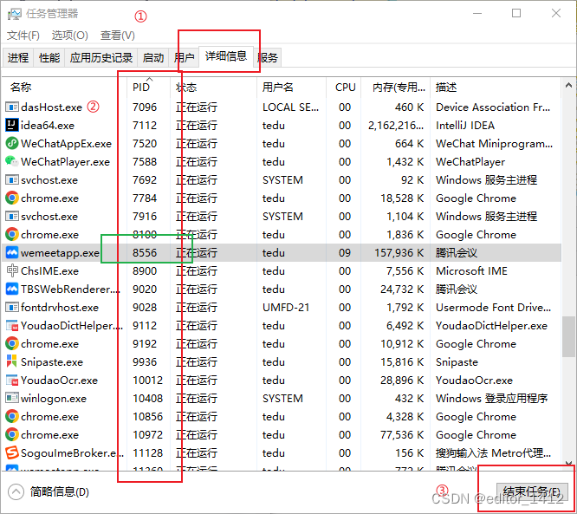The height and width of the screenshot is (514, 577).
Task: Click the WeChatPlayer.exe icon
Action: pyautogui.click(x=12, y=161)
